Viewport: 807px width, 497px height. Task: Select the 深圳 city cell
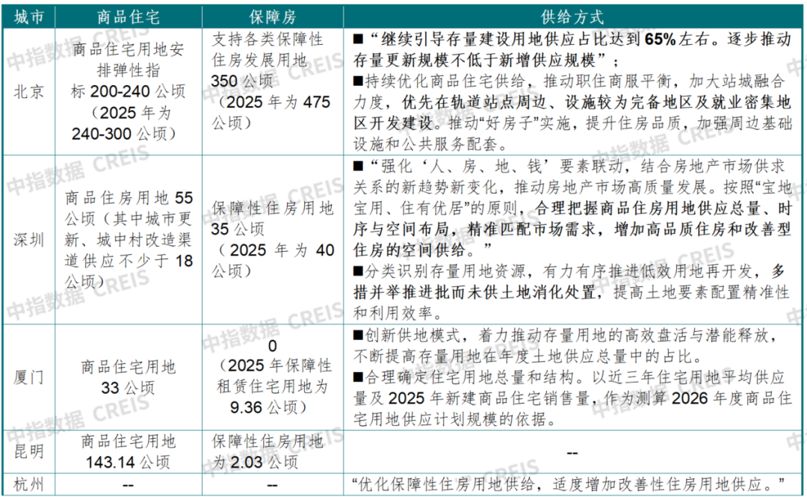[x=29, y=239]
